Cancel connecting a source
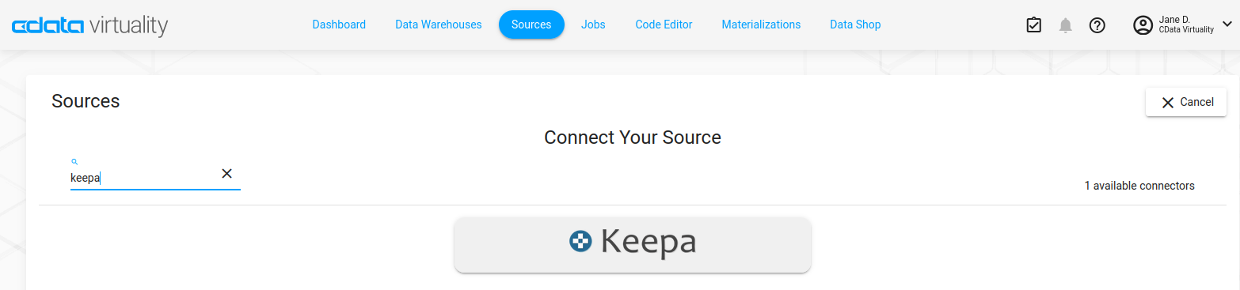1240x290 pixels. click(1186, 102)
